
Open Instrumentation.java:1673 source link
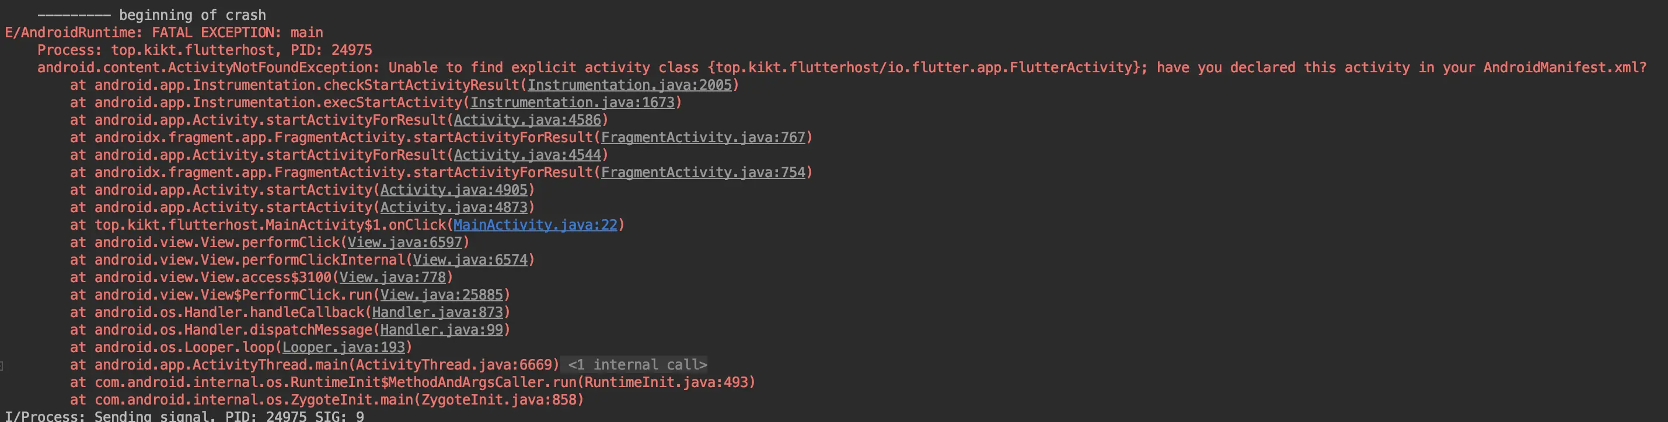click(573, 103)
